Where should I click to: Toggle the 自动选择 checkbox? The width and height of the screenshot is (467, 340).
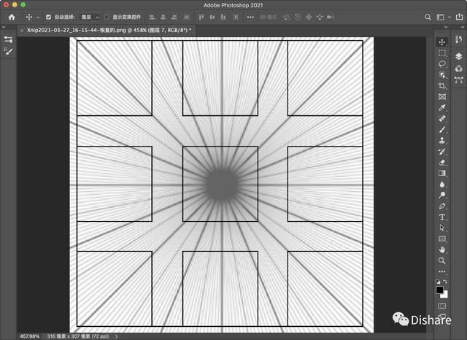49,18
